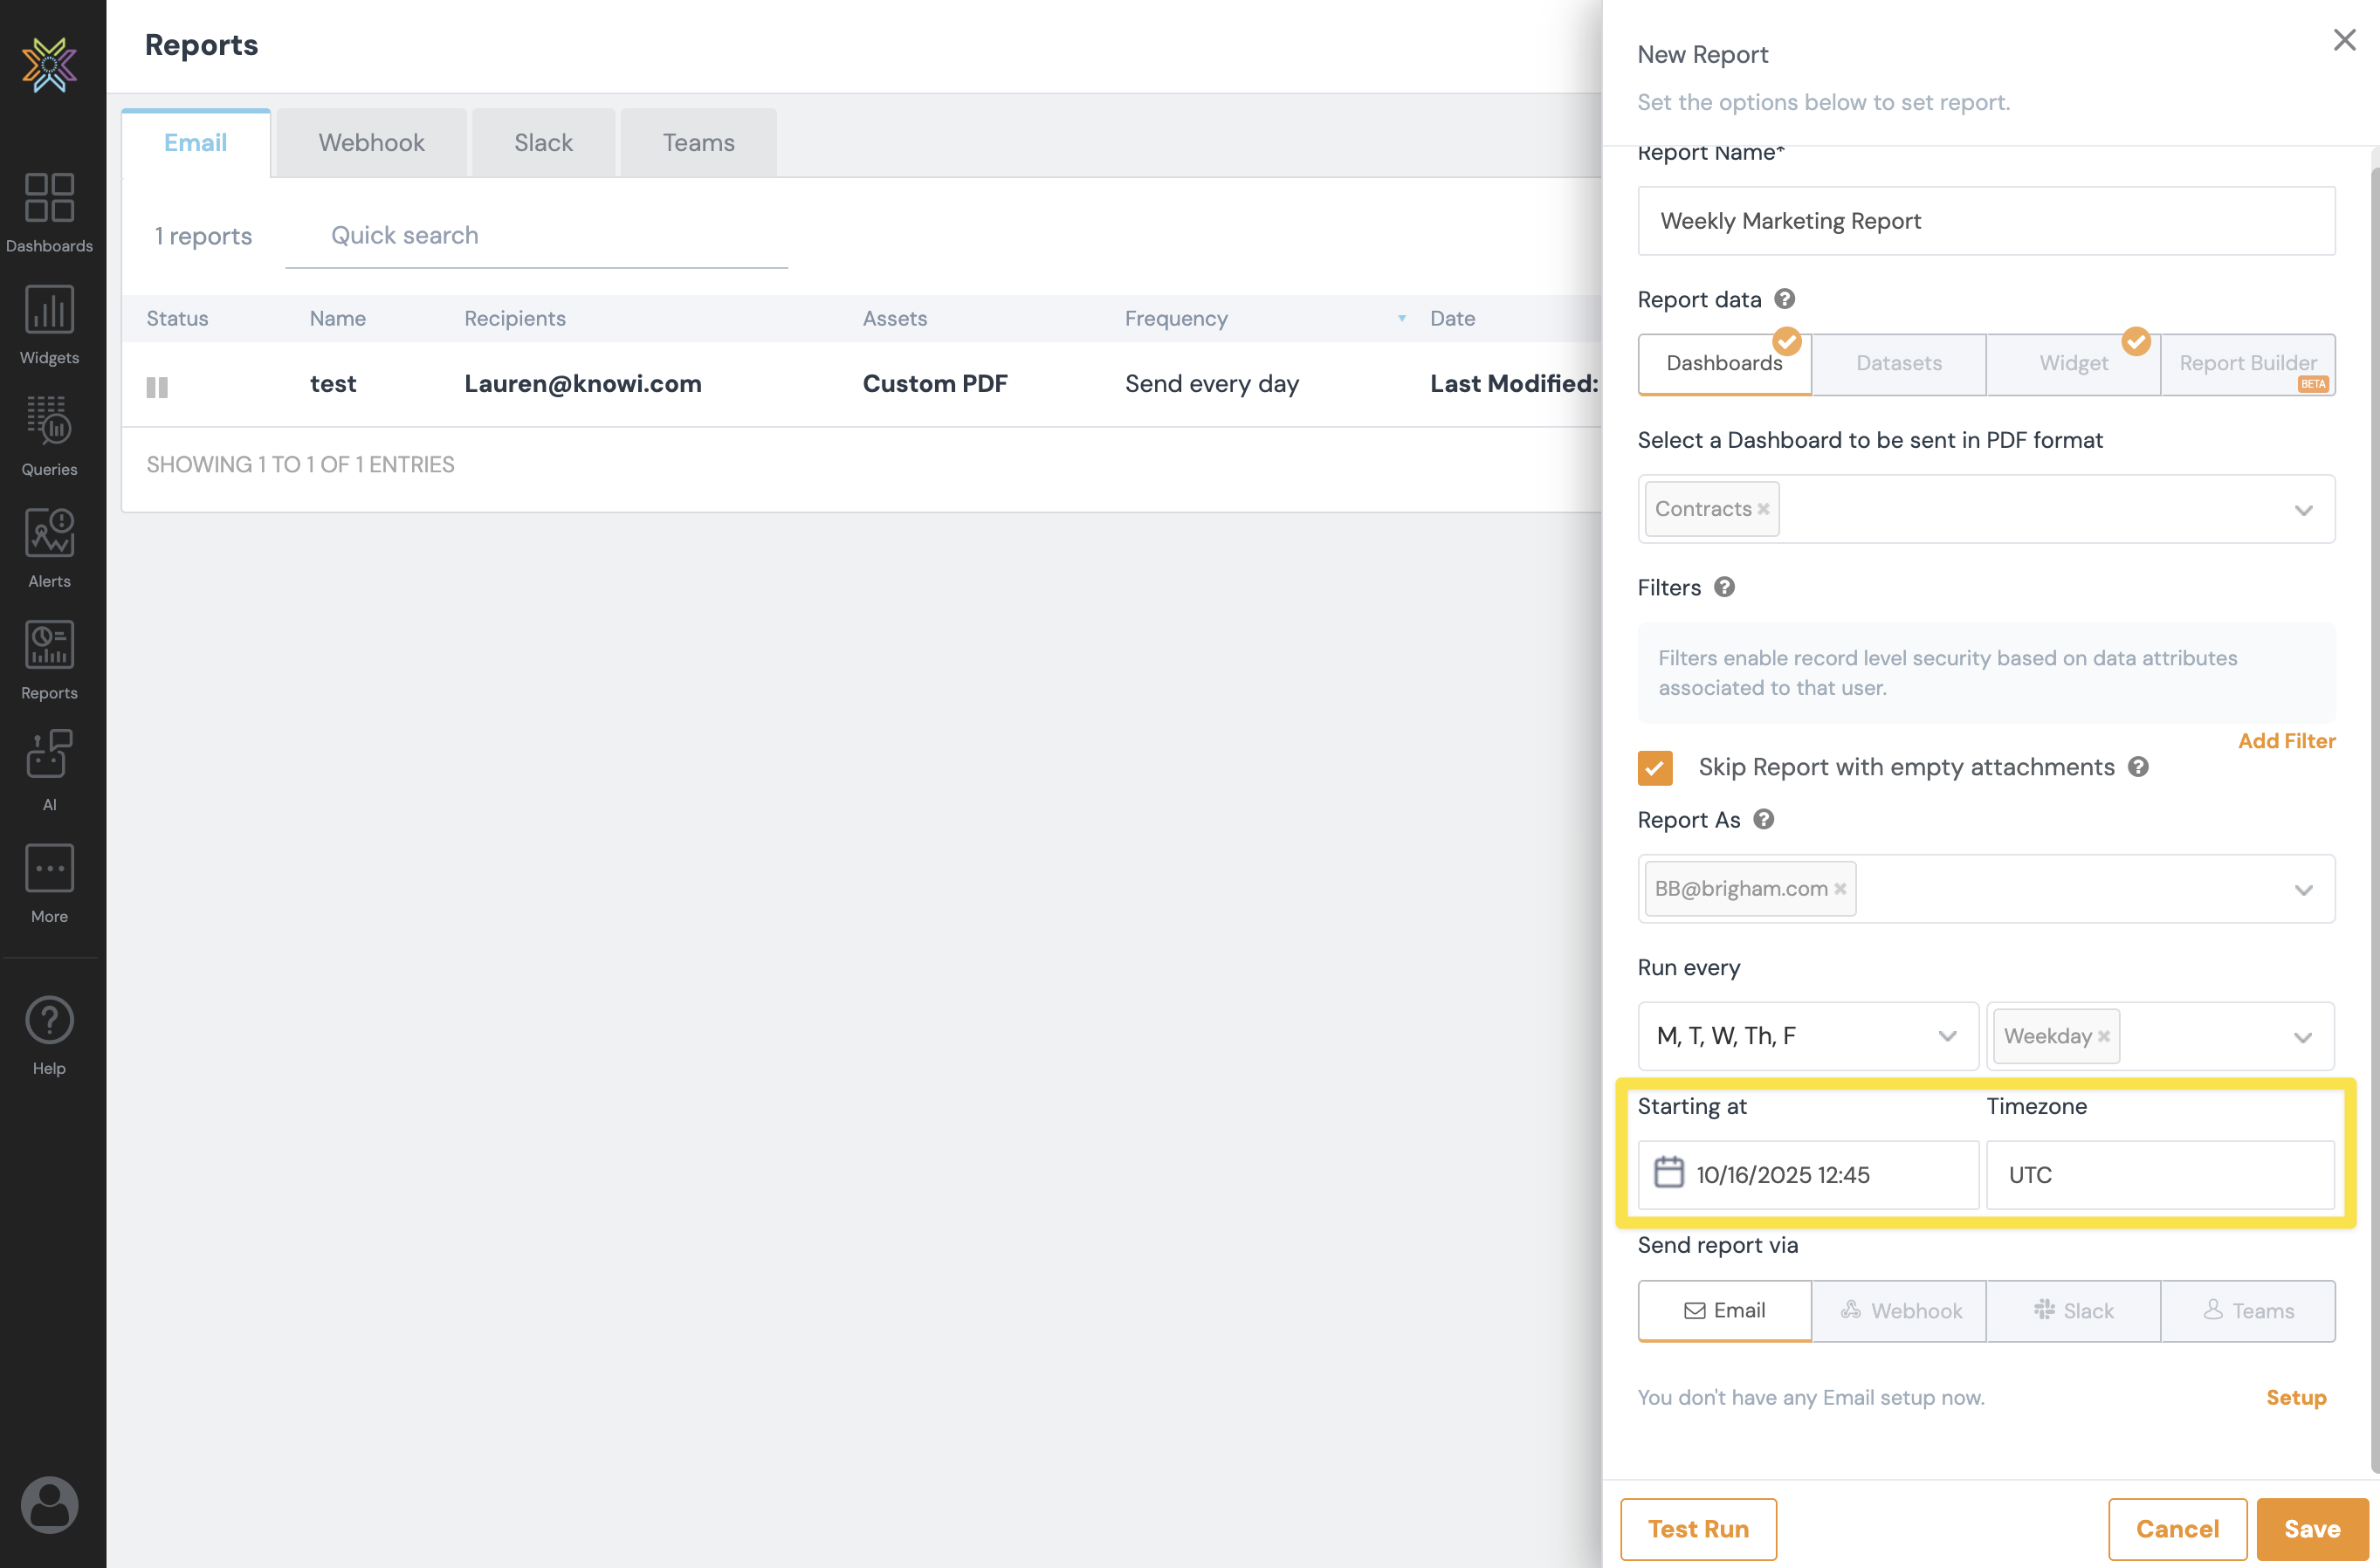Open Dashboards from the sidebar
The height and width of the screenshot is (1568, 2380).
(x=49, y=211)
